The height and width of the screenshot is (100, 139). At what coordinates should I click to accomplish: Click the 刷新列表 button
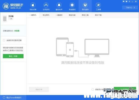pyautogui.click(x=39, y=89)
